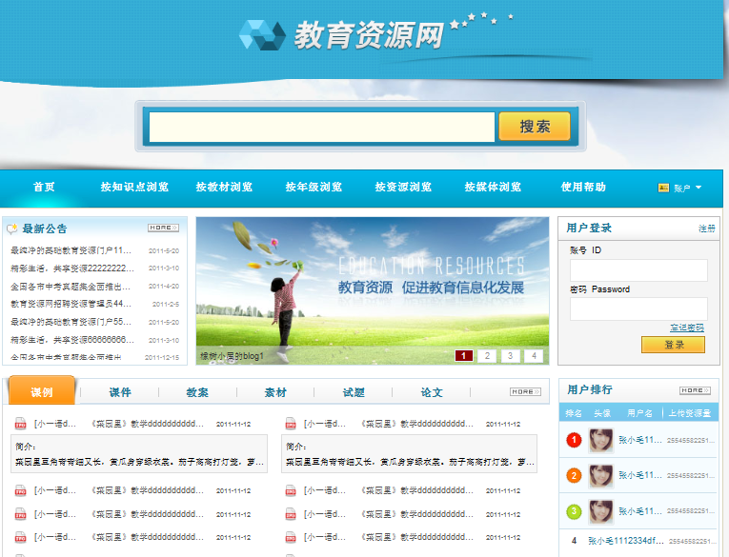Click file icon of third left resource row
This screenshot has width=729, height=557.
click(x=20, y=514)
